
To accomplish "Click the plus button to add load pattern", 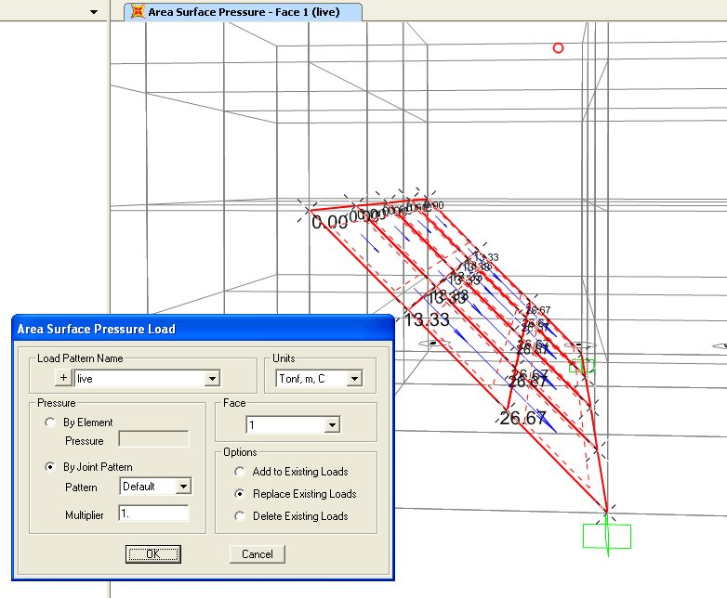I will pyautogui.click(x=63, y=378).
